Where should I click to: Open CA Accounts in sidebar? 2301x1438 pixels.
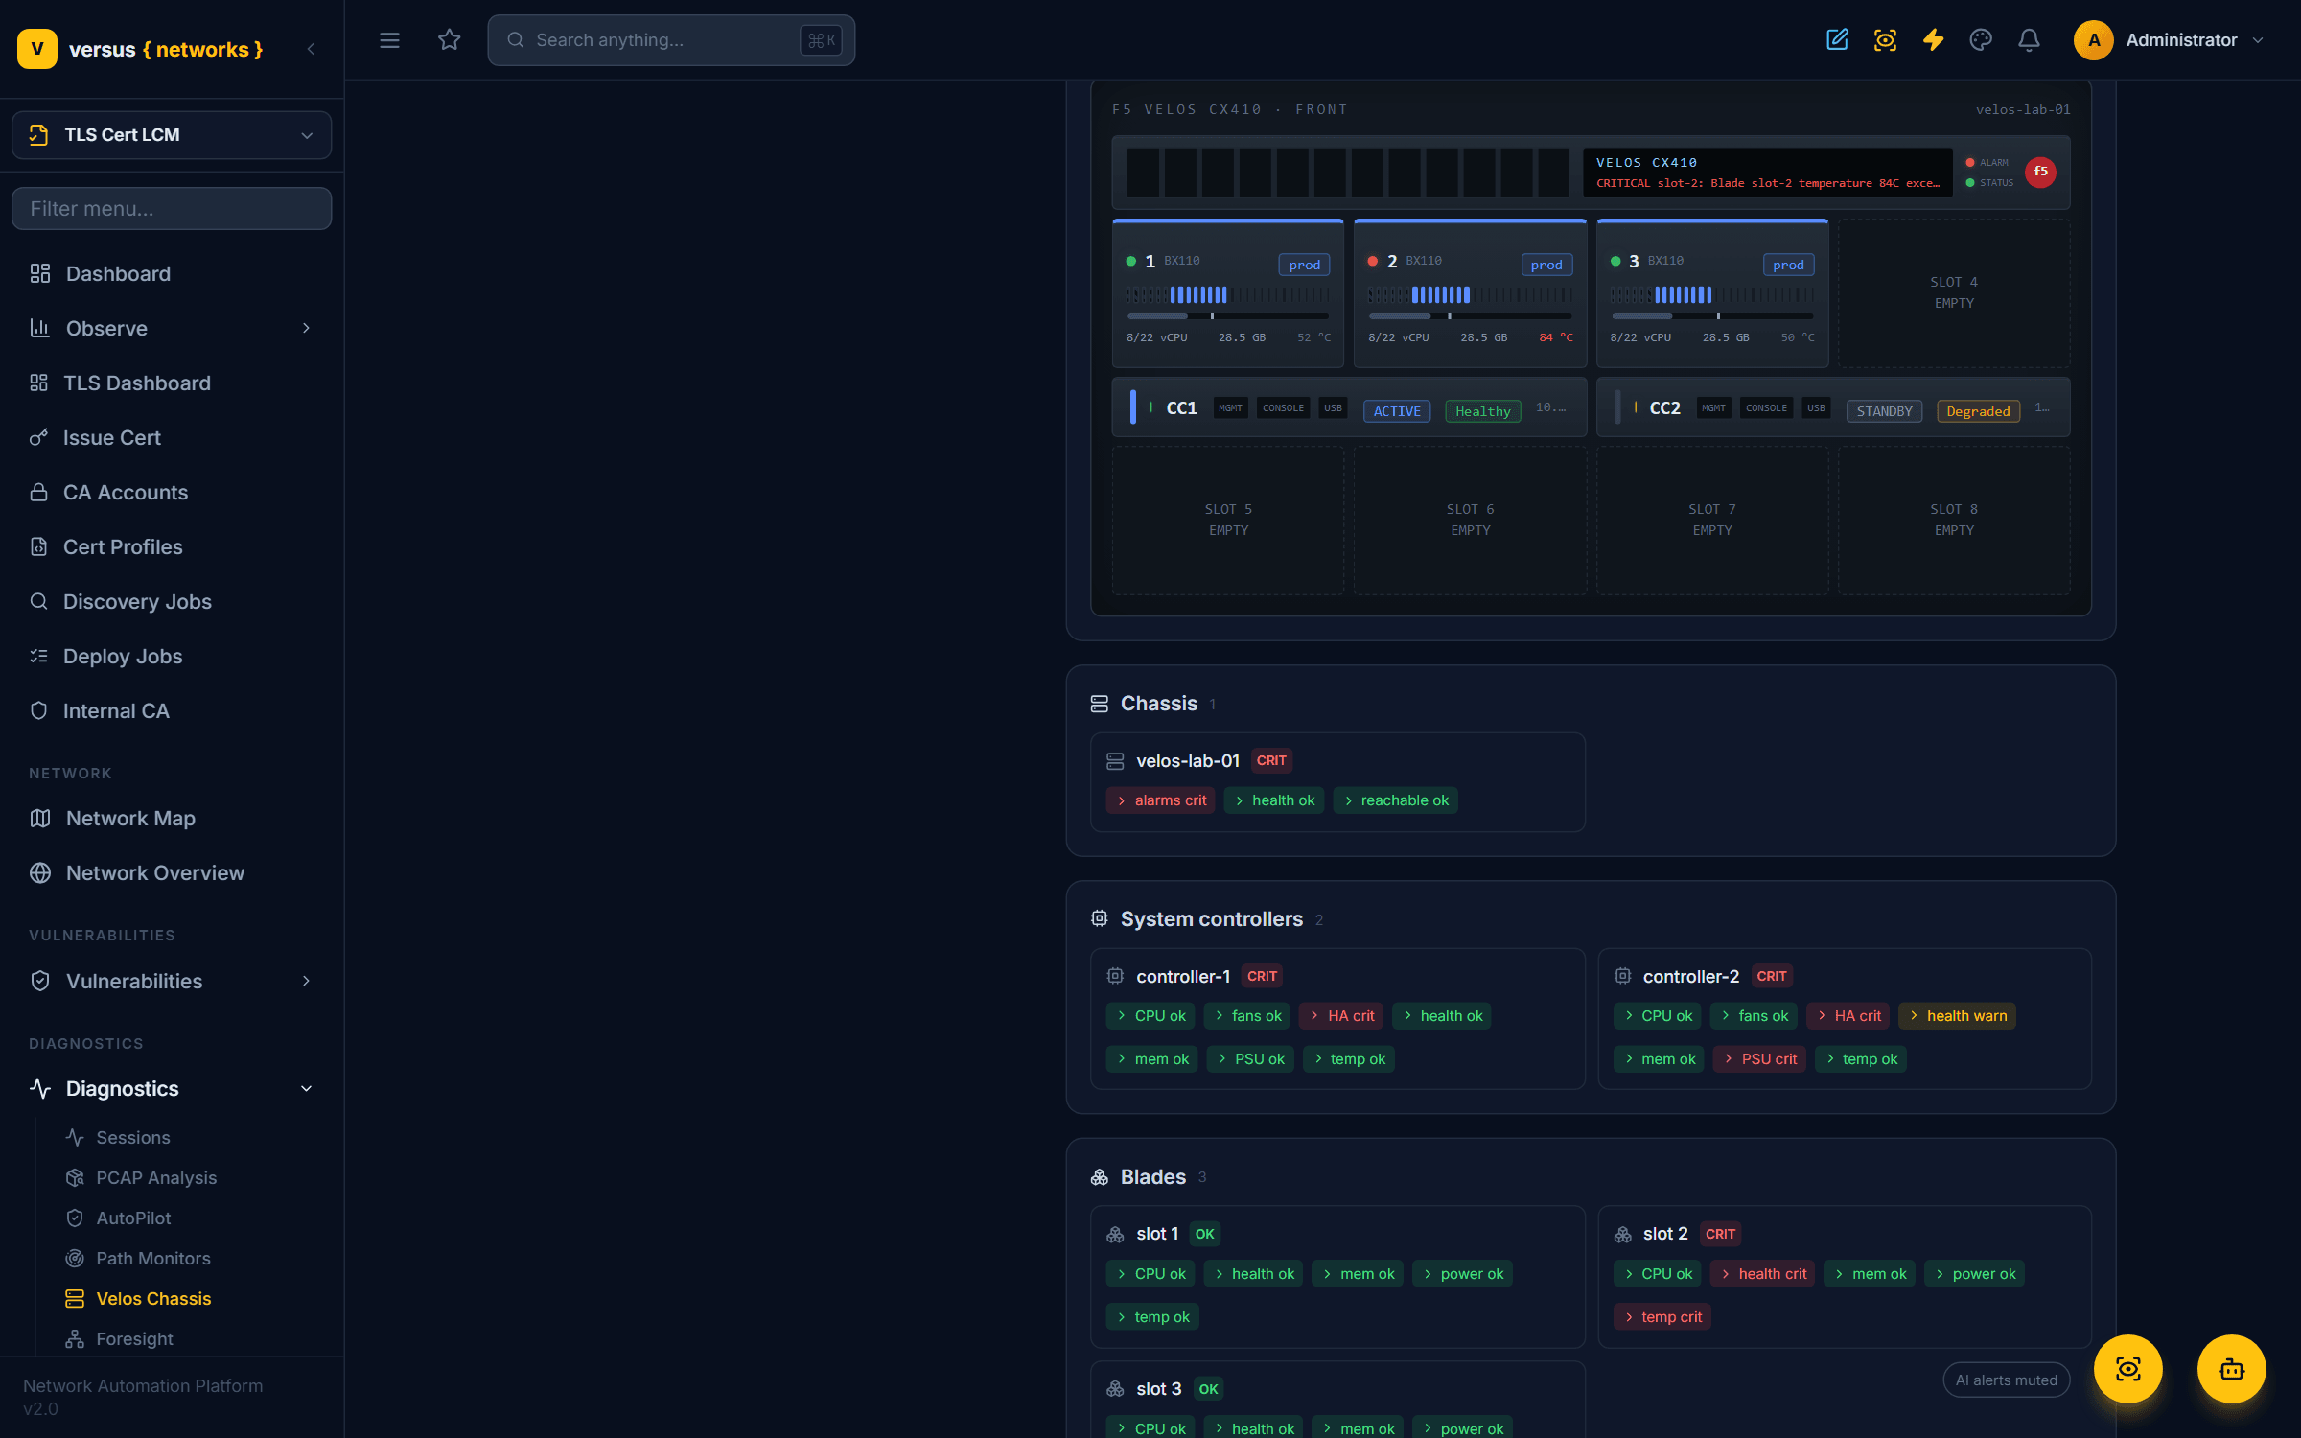172,493
